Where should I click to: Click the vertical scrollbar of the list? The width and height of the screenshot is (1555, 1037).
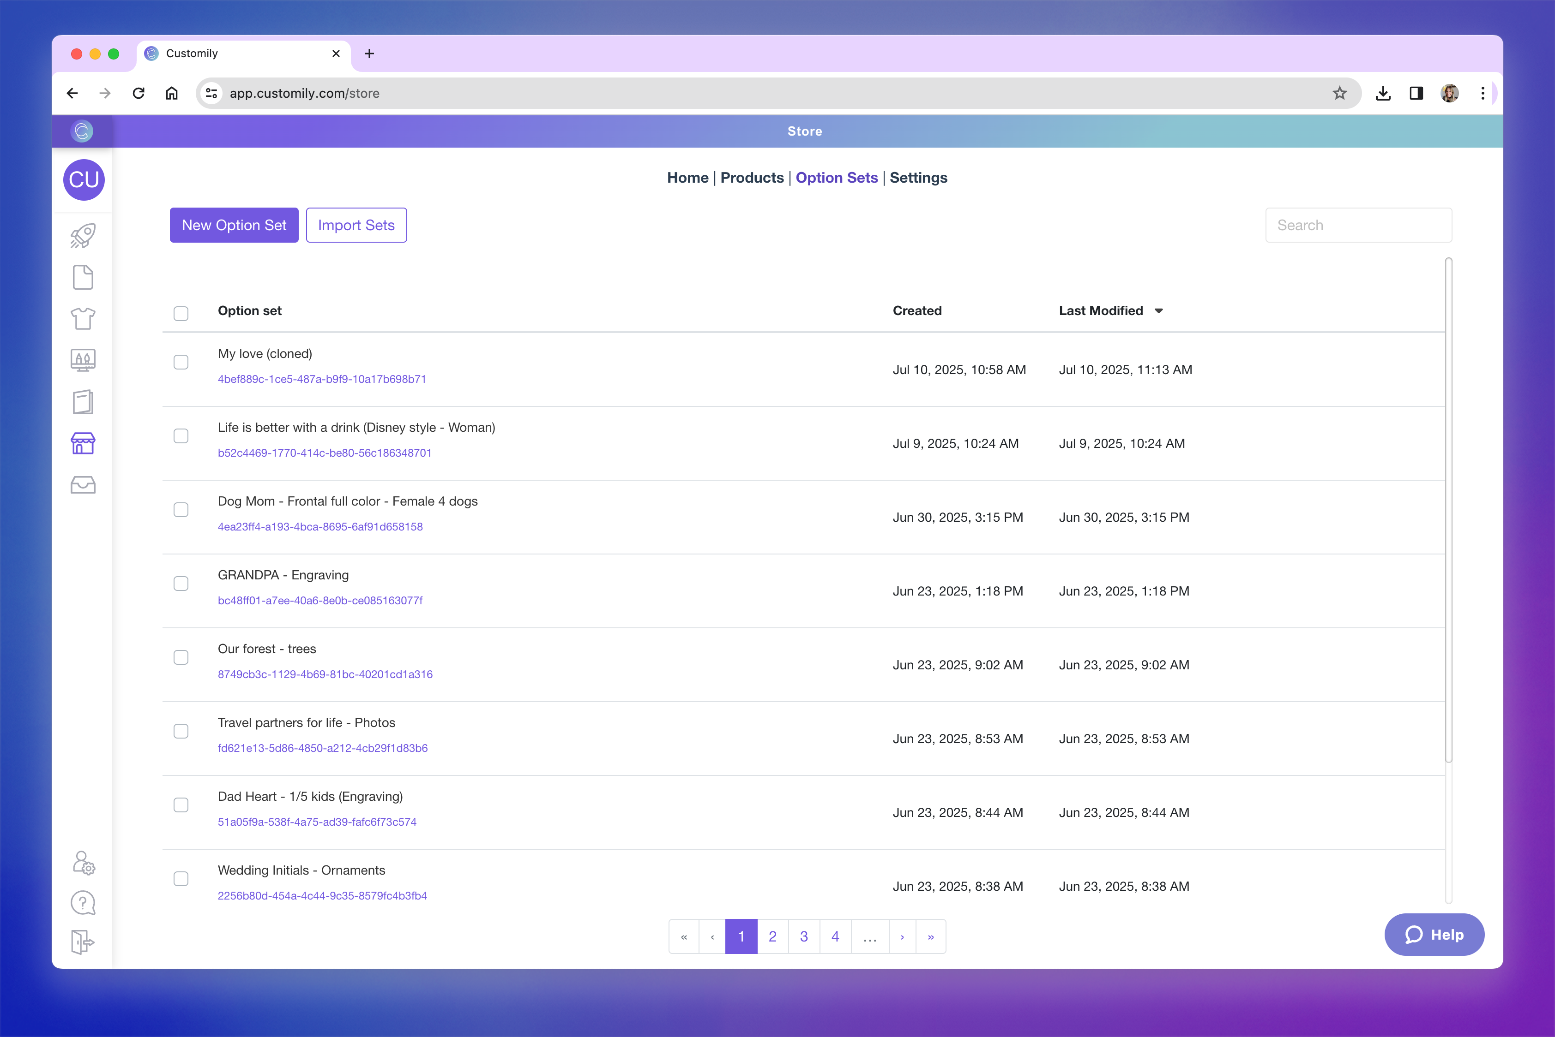tap(1448, 509)
